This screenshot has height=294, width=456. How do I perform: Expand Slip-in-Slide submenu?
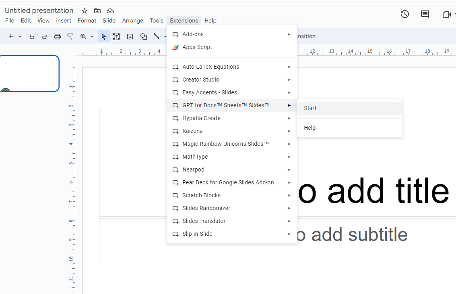click(x=232, y=234)
